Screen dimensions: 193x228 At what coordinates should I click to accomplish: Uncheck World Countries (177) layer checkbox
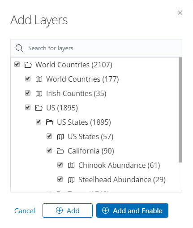[x=28, y=79]
